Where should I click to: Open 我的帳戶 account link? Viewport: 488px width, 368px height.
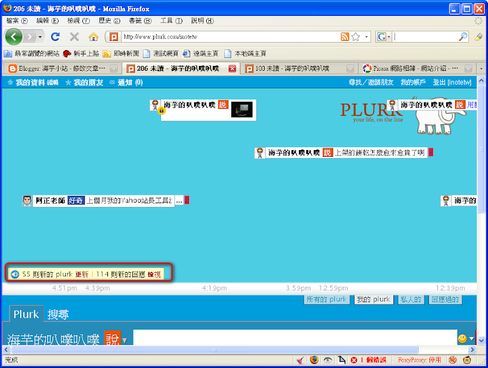pos(413,82)
